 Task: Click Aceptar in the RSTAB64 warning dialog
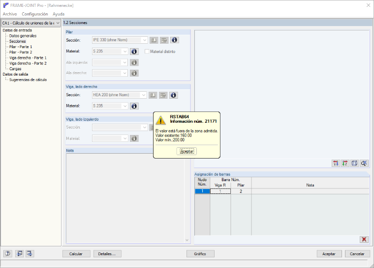[187, 151]
